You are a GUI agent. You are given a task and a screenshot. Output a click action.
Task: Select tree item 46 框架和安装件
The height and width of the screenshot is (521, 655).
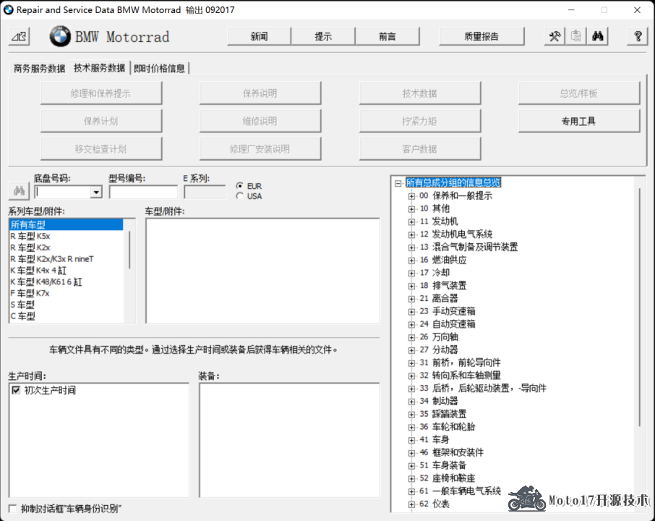(452, 452)
